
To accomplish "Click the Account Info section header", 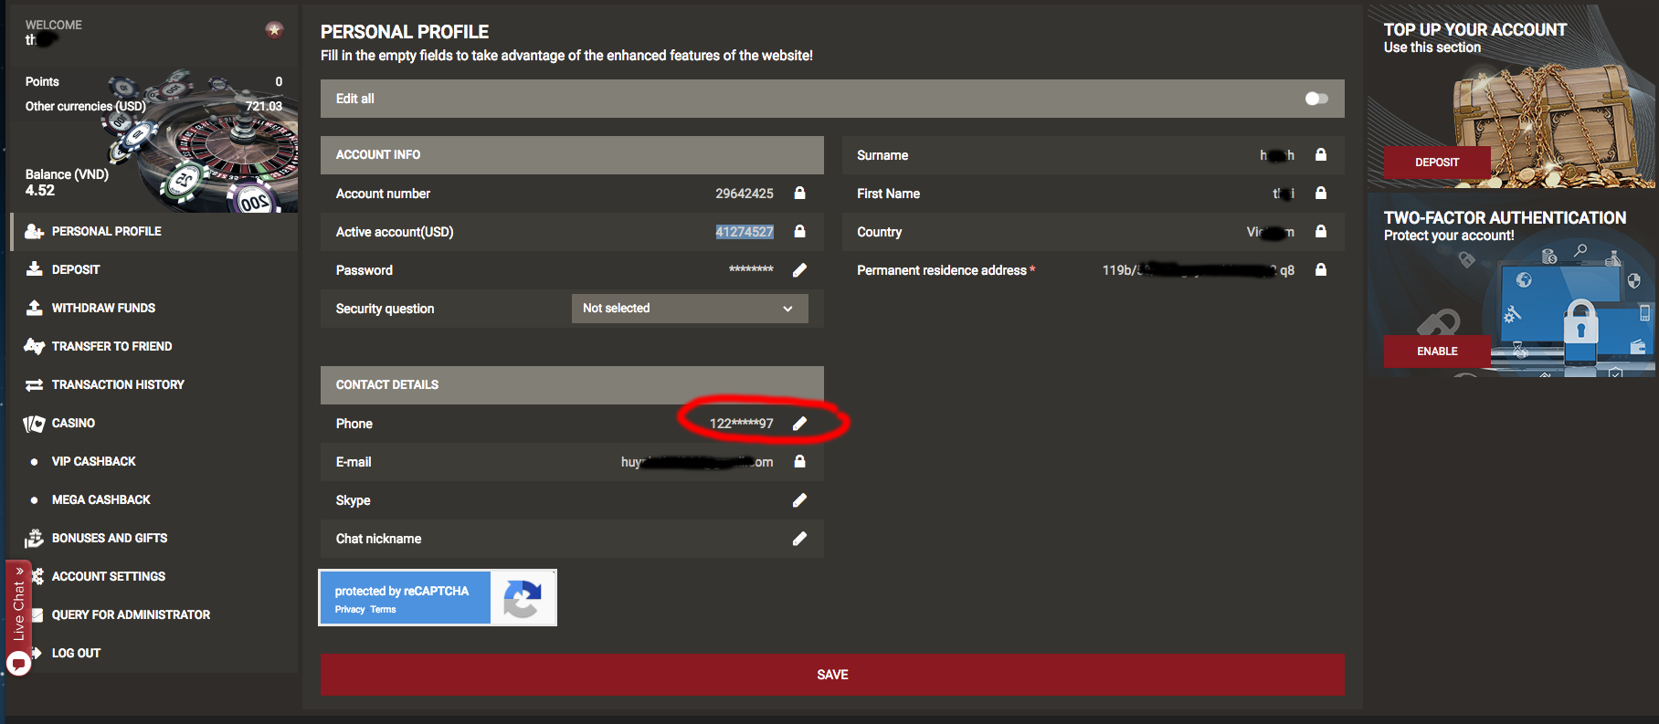I will (x=572, y=155).
